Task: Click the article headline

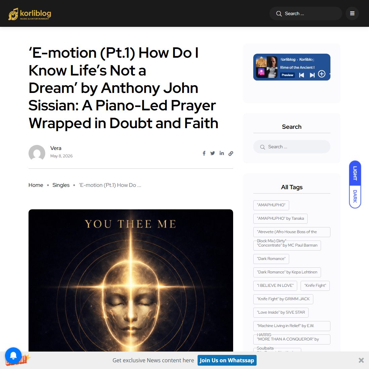Action: click(x=123, y=88)
